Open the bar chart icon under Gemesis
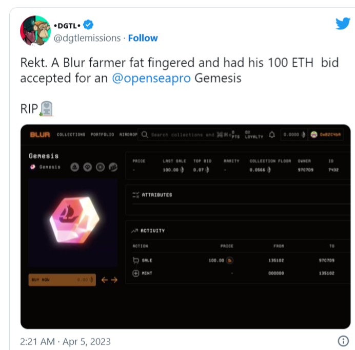Screen dimensions: 355x350 113,167
